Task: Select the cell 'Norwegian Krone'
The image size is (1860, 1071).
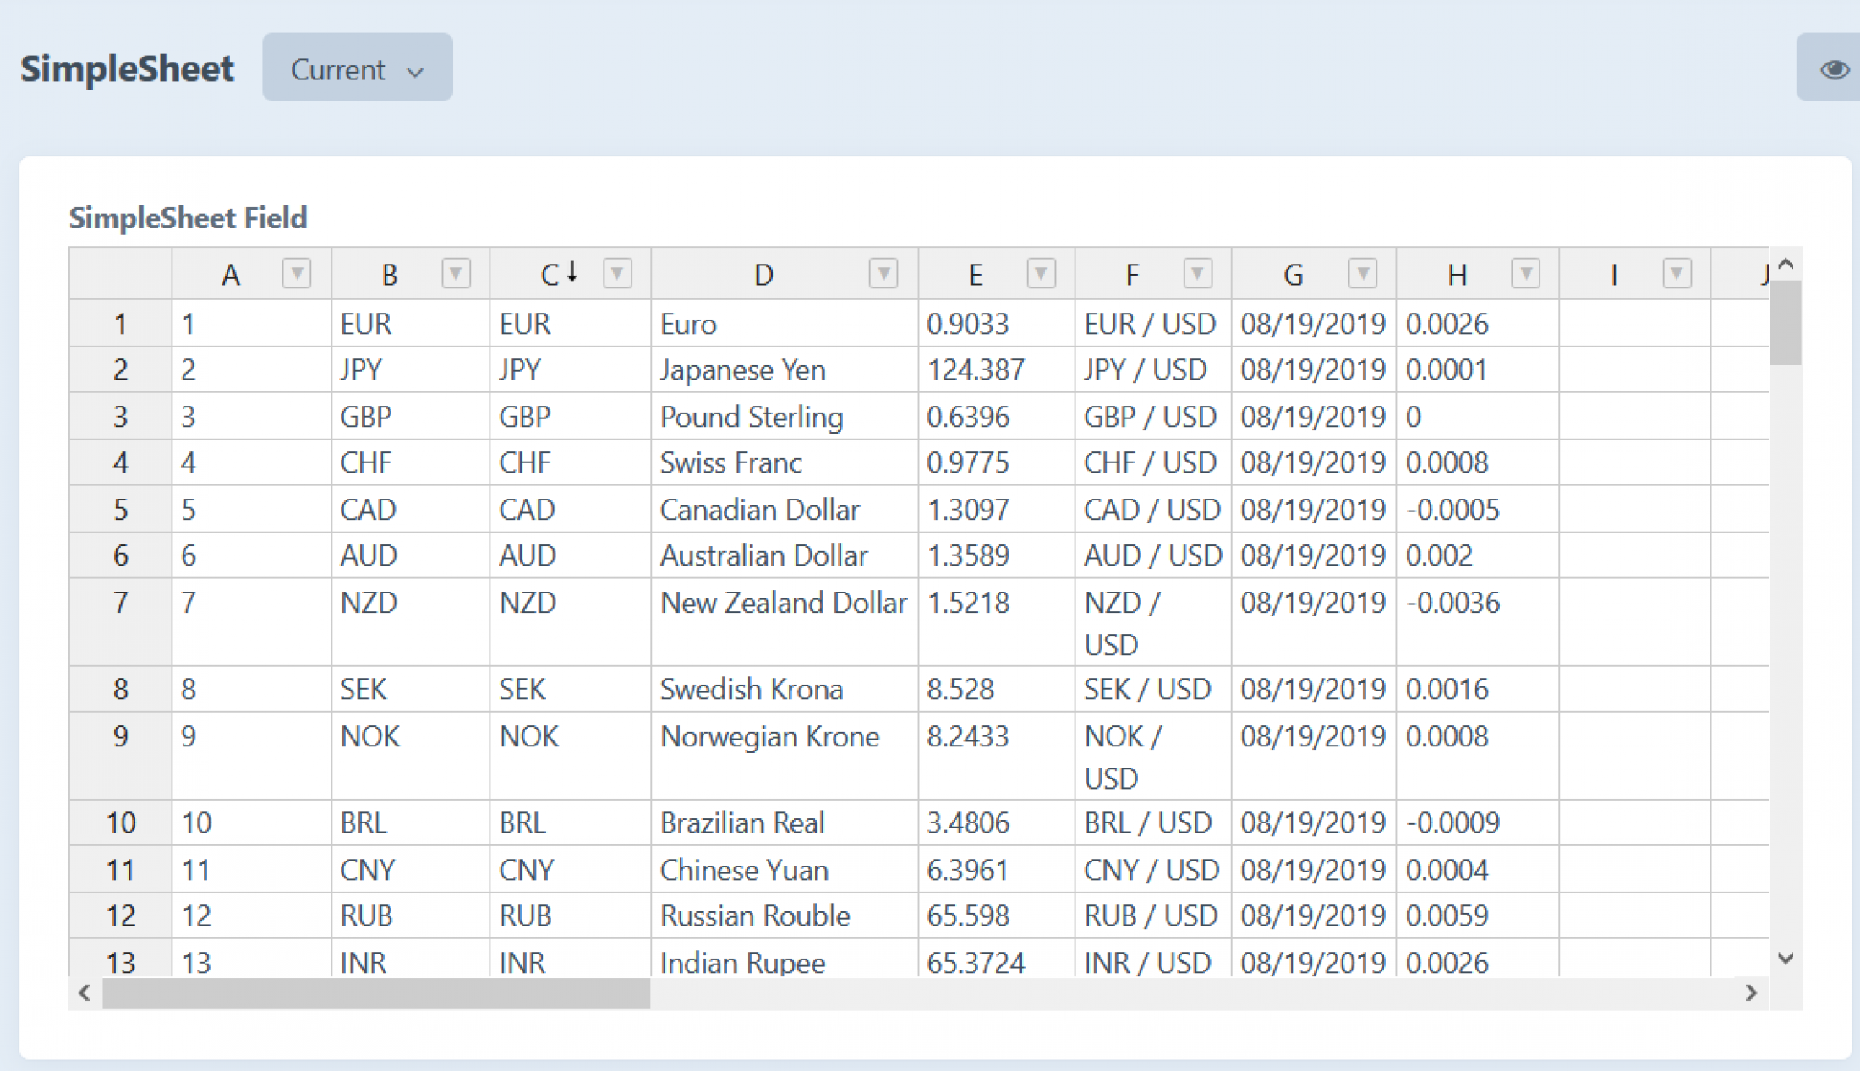Action: tap(785, 756)
